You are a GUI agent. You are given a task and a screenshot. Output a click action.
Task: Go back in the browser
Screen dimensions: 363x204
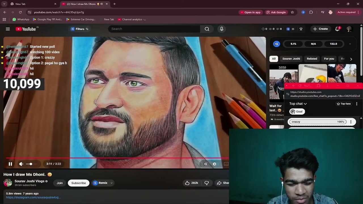tap(5, 12)
